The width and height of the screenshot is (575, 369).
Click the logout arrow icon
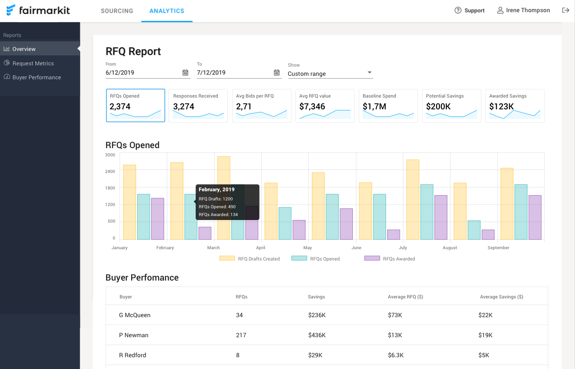click(x=565, y=10)
